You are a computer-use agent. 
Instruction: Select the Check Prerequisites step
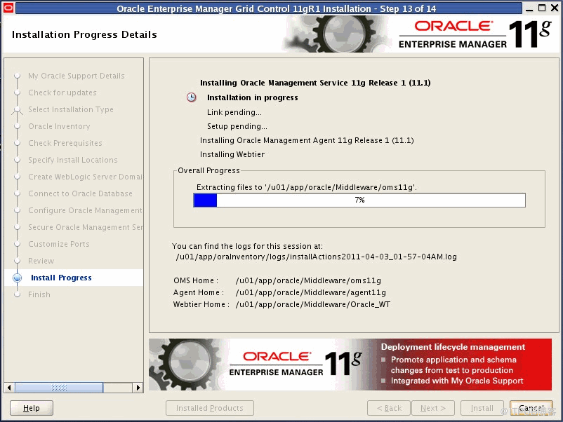tap(65, 143)
